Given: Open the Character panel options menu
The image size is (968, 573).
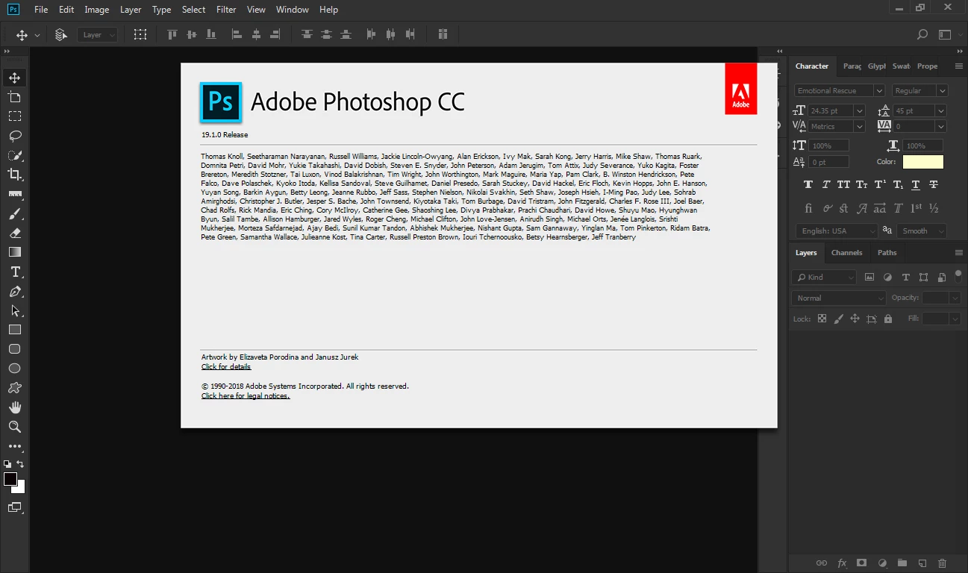Looking at the screenshot, I should point(959,66).
